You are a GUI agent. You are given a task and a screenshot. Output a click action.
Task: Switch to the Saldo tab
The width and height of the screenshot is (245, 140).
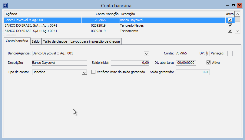(35, 41)
